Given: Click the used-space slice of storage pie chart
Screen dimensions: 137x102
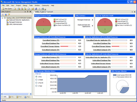Looking at the screenshot, I should 124,90.
